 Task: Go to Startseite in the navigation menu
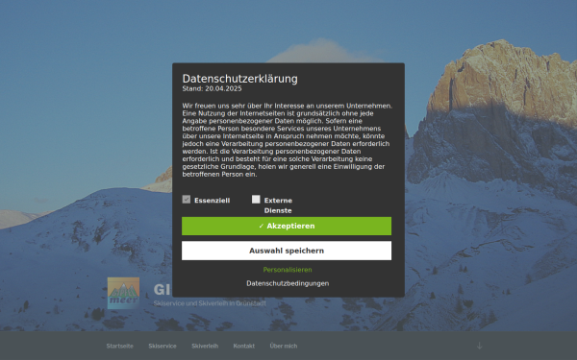coord(119,346)
